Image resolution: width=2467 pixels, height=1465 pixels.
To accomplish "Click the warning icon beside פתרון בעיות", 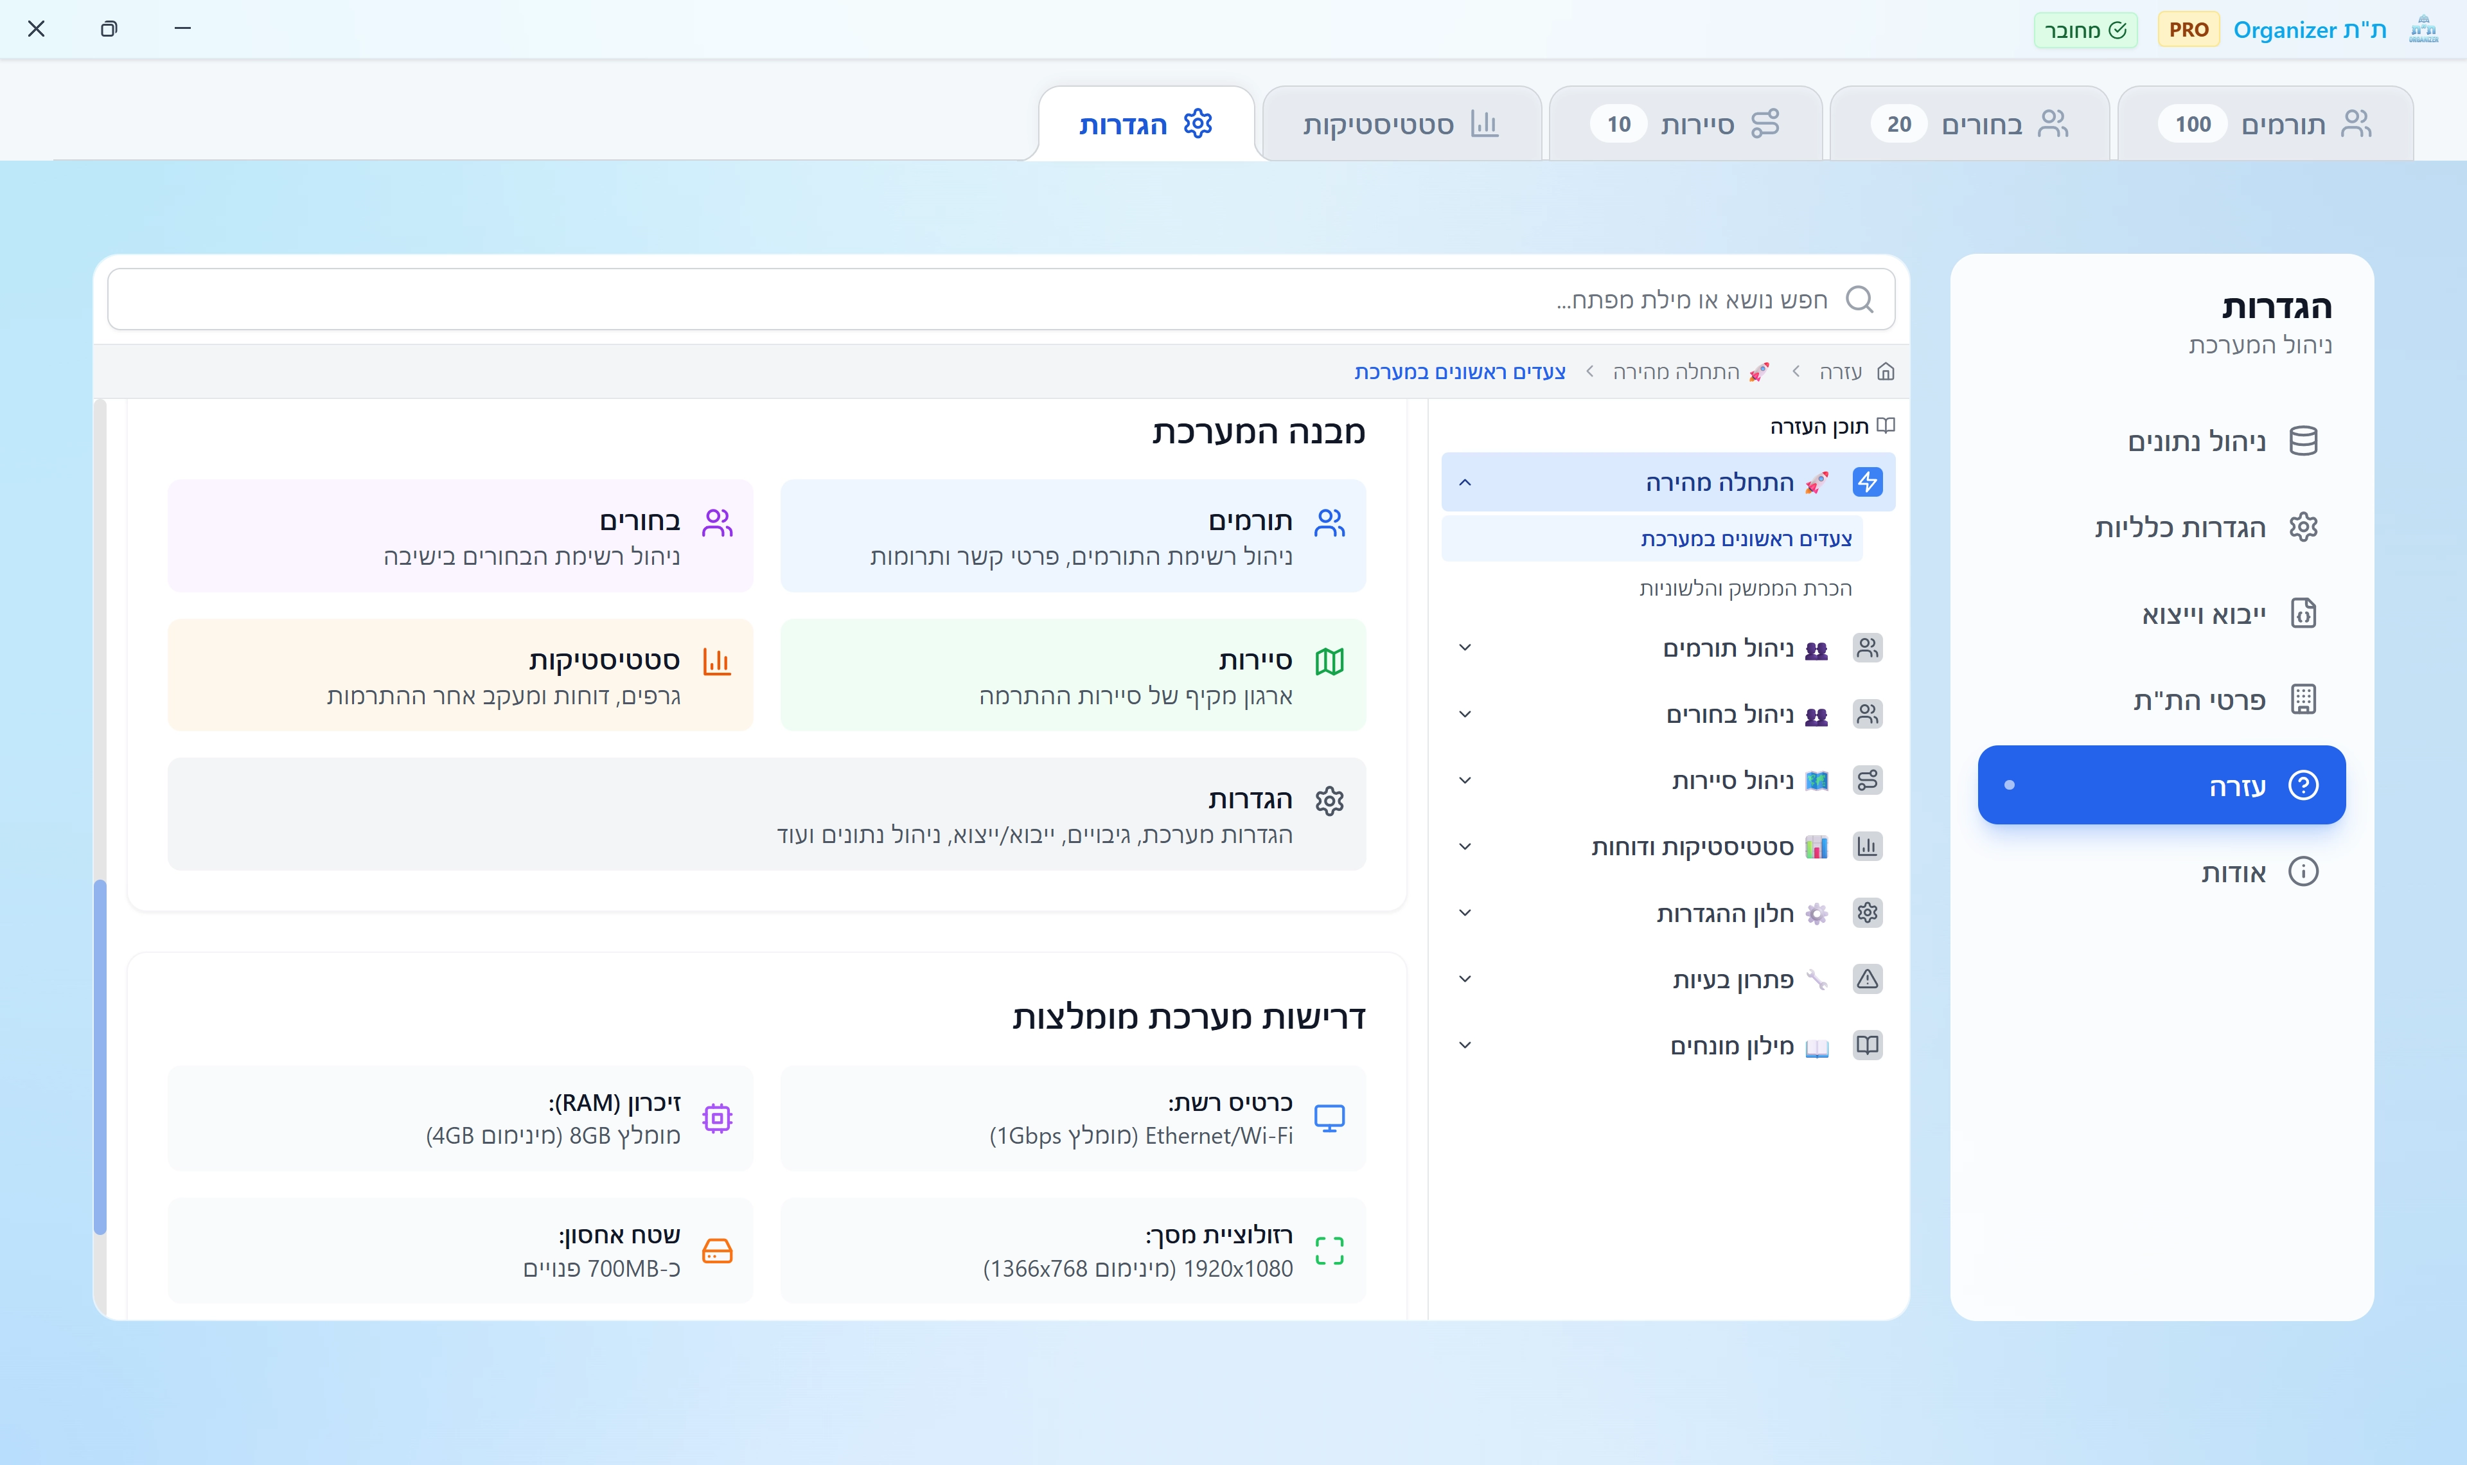I will [x=1867, y=979].
